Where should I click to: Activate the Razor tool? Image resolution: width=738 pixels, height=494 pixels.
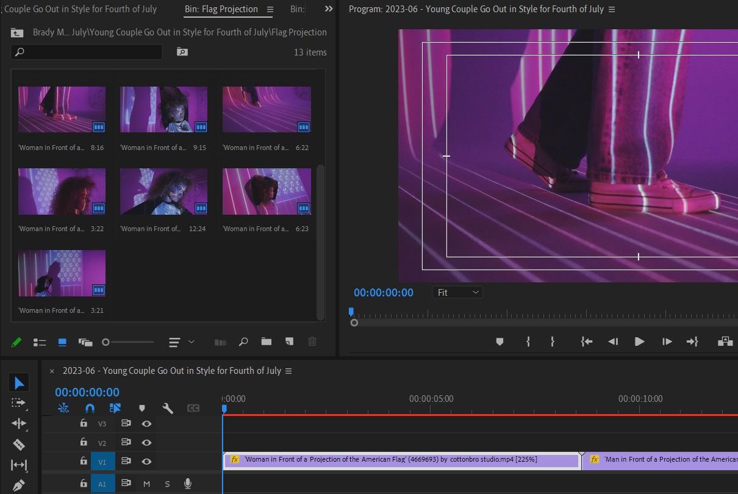(x=18, y=444)
